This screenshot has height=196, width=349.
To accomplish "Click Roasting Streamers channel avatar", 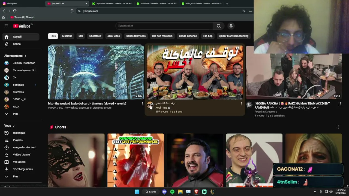I will point(249,105).
